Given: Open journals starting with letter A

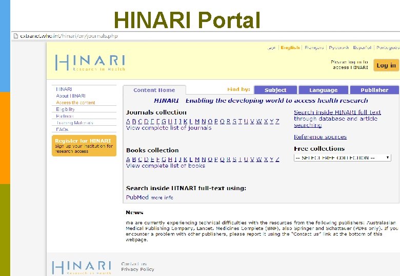Looking at the screenshot, I should coord(128,122).
